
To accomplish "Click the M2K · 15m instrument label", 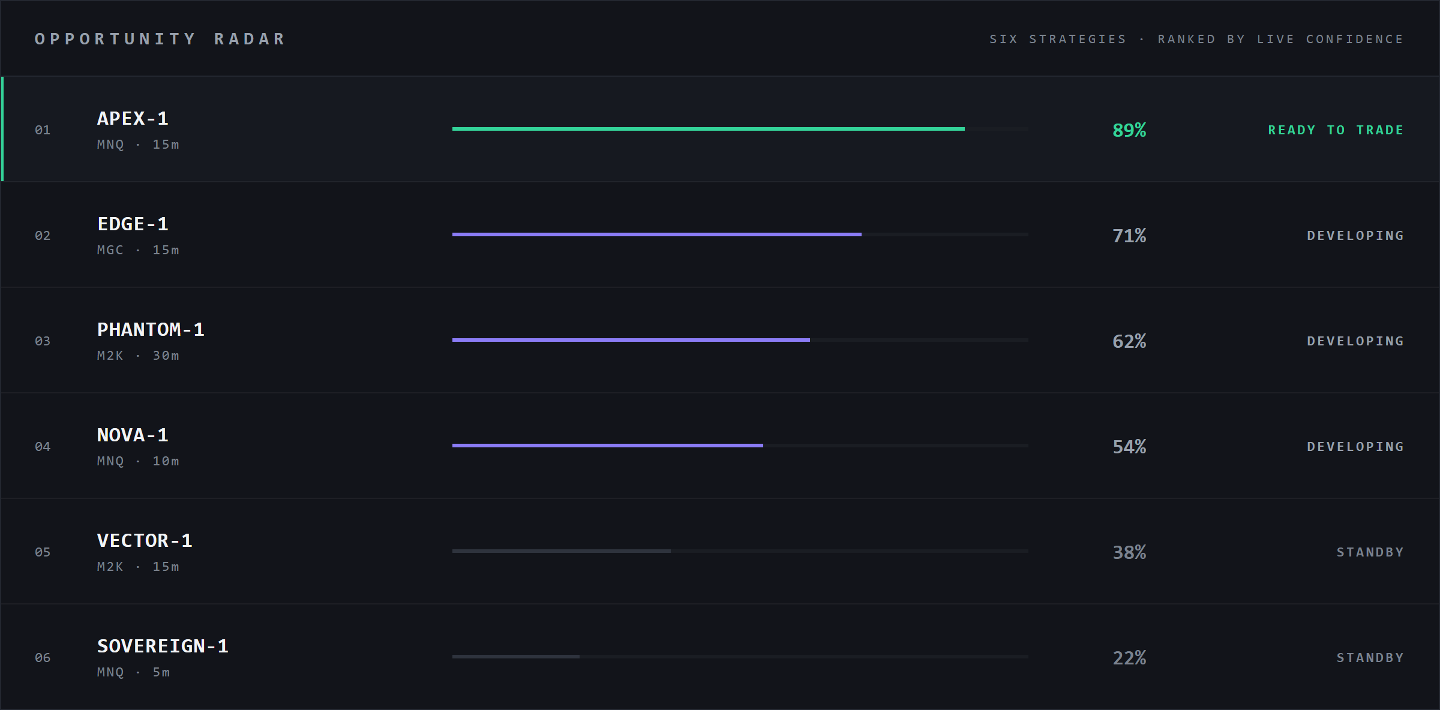I will [x=138, y=567].
